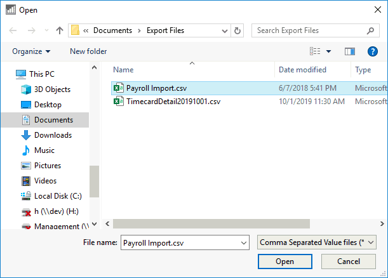Image resolution: width=388 pixels, height=278 pixels.
Task: Open the Organize menu
Action: (x=30, y=51)
